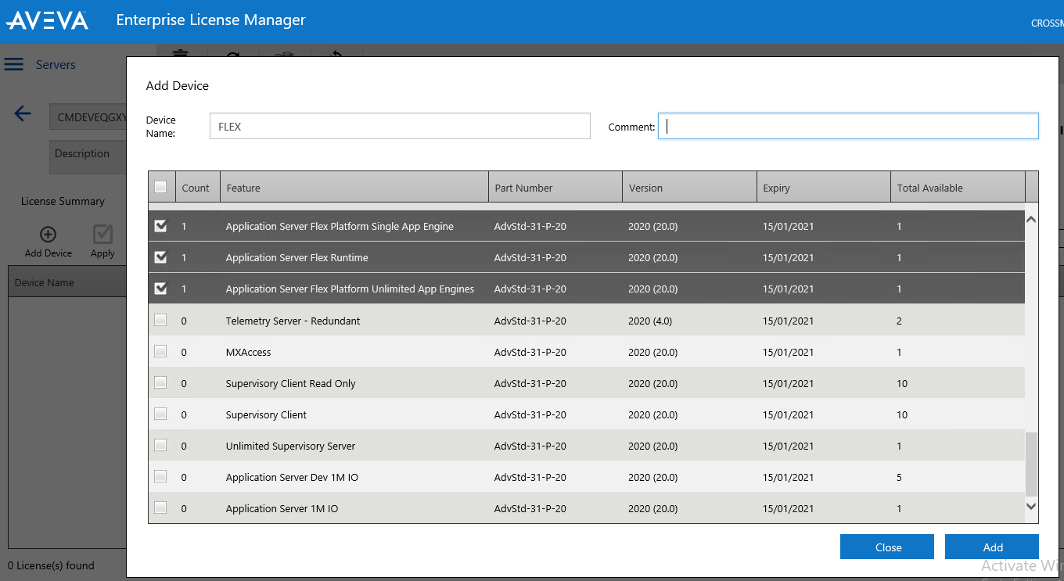Select the 'Application Server Flex Runtime' feature
The height and width of the screenshot is (581, 1064).
pos(297,257)
